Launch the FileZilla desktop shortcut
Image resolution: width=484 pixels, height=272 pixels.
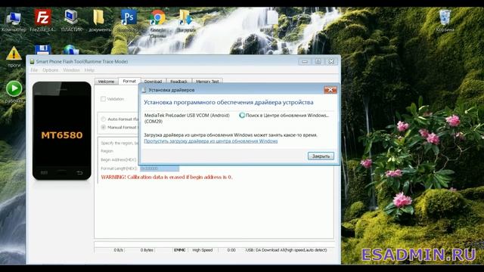42,20
